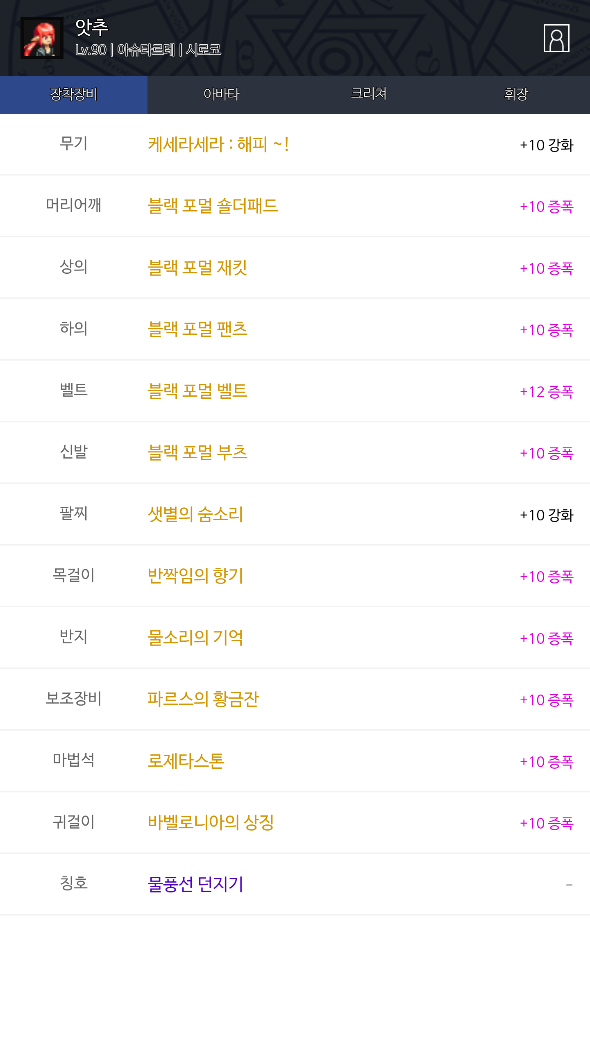Select the 블랙 포멀 팬츠 item

click(x=197, y=329)
